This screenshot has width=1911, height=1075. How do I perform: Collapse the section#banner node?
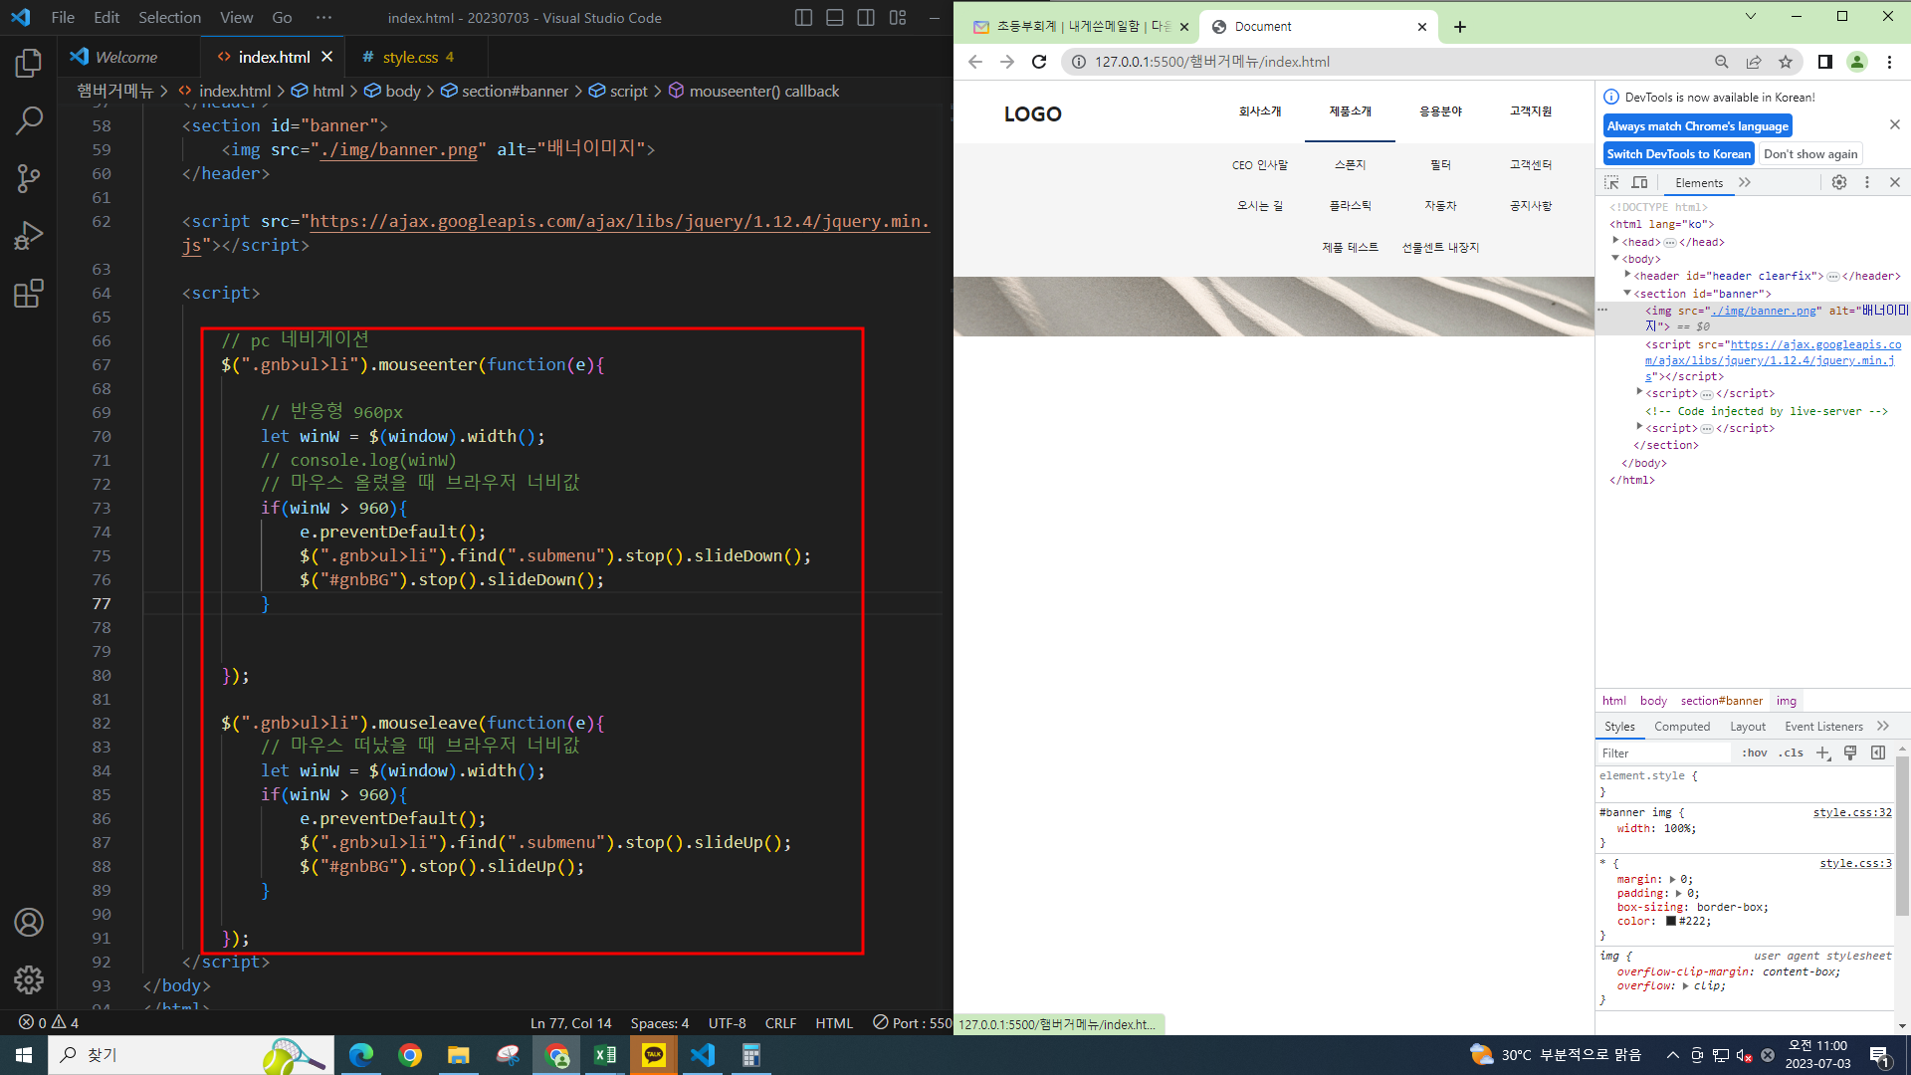click(1627, 293)
